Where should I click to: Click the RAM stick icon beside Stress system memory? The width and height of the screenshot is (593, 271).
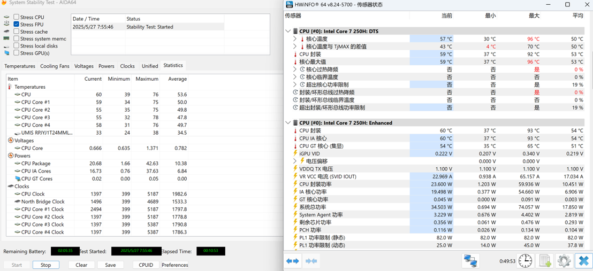(x=6, y=38)
